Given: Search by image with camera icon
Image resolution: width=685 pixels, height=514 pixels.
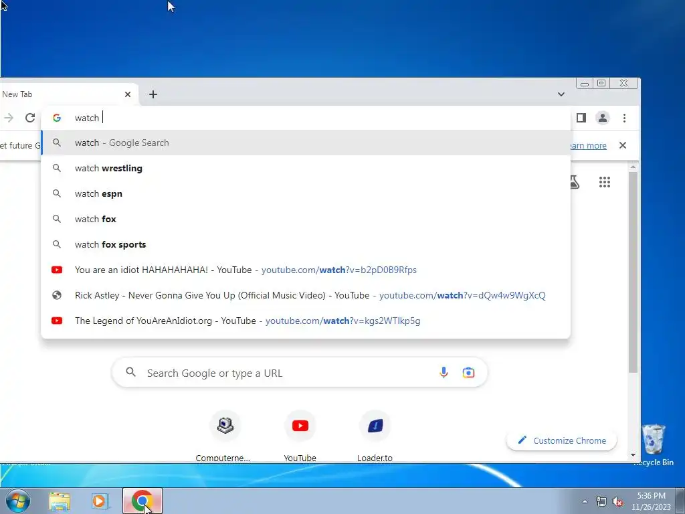Looking at the screenshot, I should point(468,372).
